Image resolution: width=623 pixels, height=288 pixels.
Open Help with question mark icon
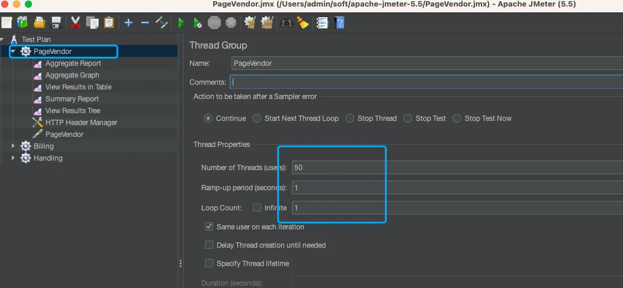tap(339, 23)
